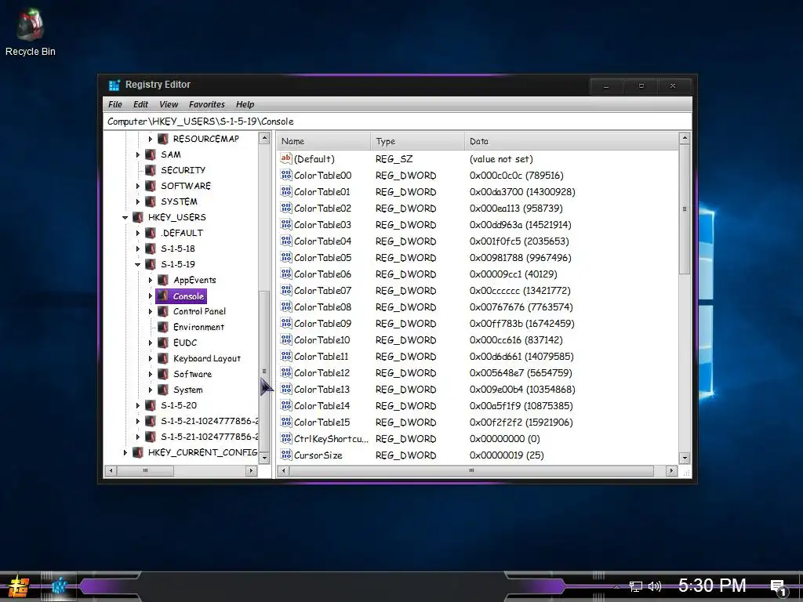Click values pane vertical scroll up arrow

[684, 138]
